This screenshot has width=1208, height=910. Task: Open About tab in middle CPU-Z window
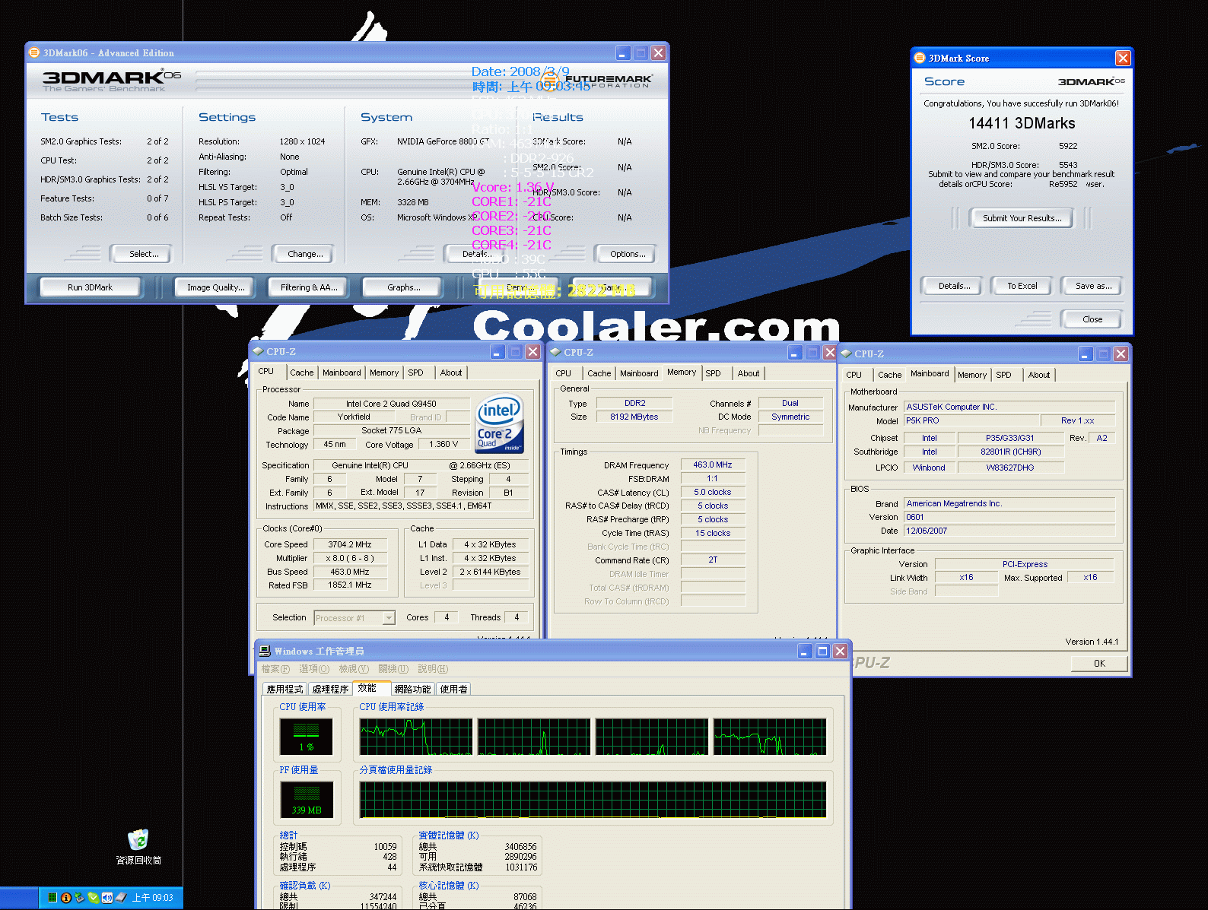coord(749,373)
